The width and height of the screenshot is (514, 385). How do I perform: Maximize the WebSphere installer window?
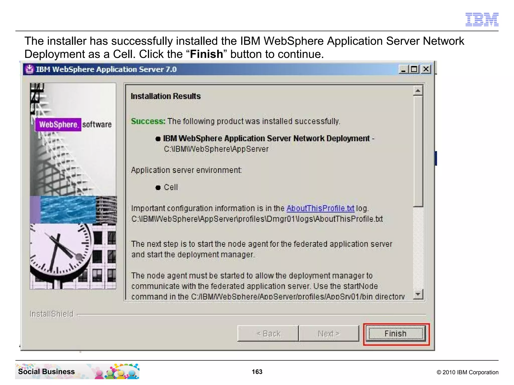click(414, 69)
